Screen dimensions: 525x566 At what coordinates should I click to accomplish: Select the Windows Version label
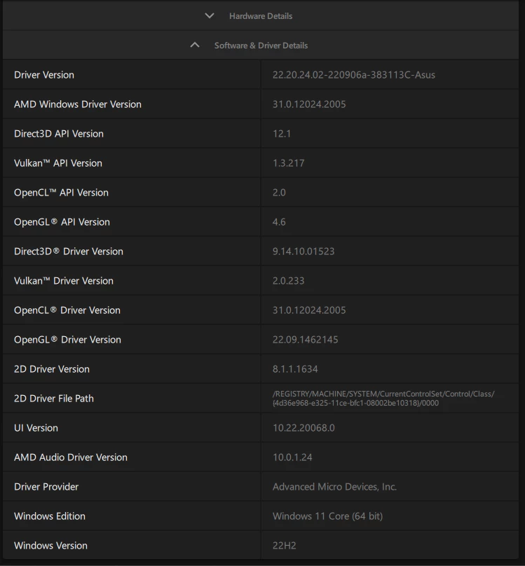coord(50,546)
